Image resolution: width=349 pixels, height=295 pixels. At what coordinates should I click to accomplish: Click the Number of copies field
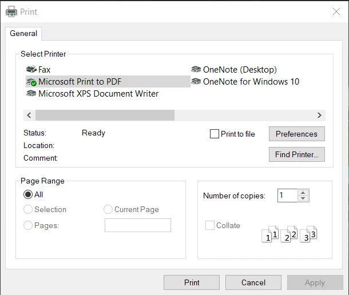tap(287, 196)
